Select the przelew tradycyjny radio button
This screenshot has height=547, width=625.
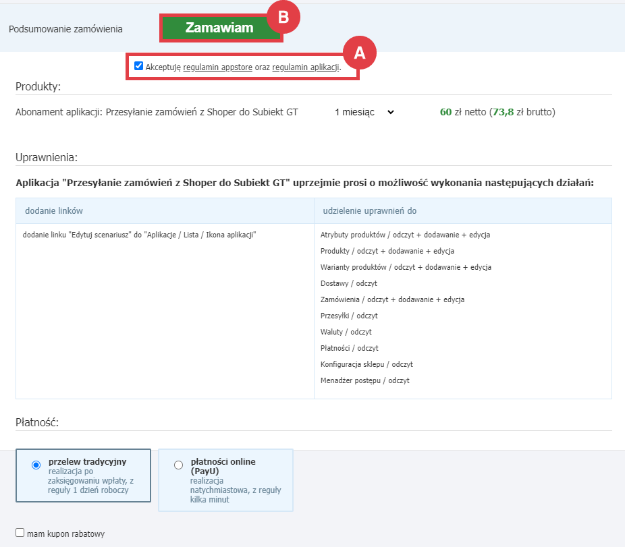point(36,465)
